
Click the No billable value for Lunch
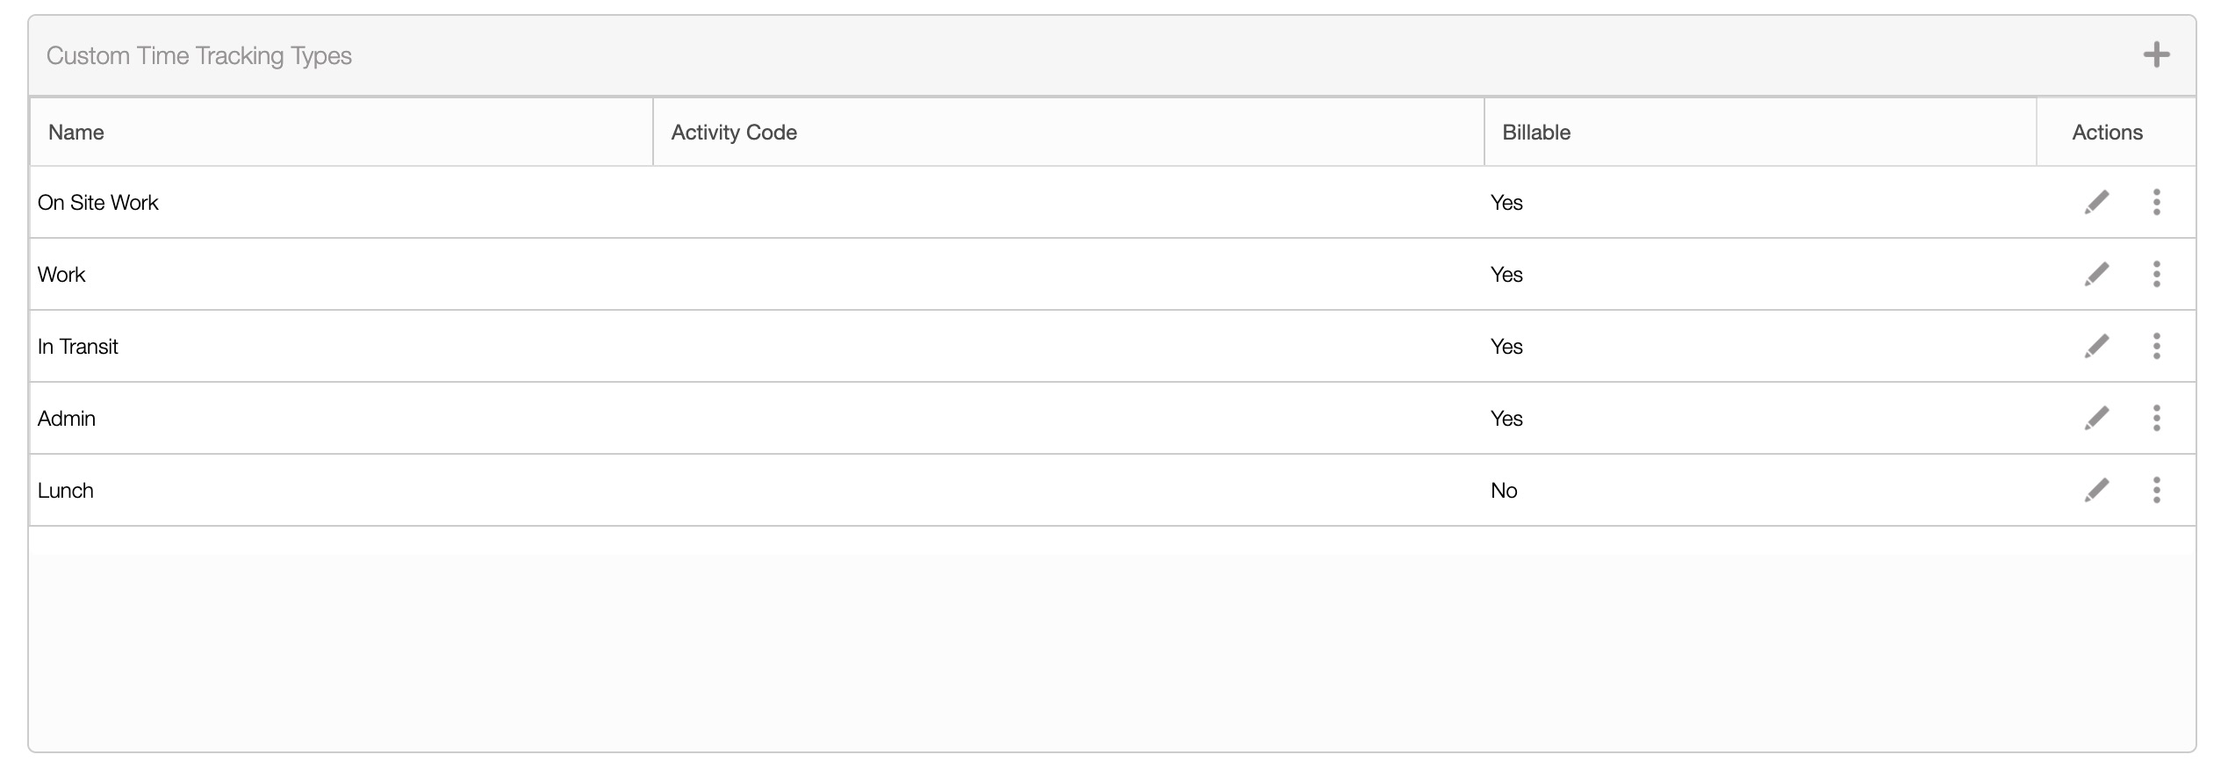pos(1504,491)
